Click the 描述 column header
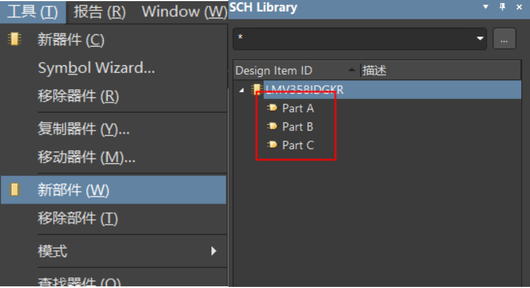The width and height of the screenshot is (530, 288). coord(375,70)
